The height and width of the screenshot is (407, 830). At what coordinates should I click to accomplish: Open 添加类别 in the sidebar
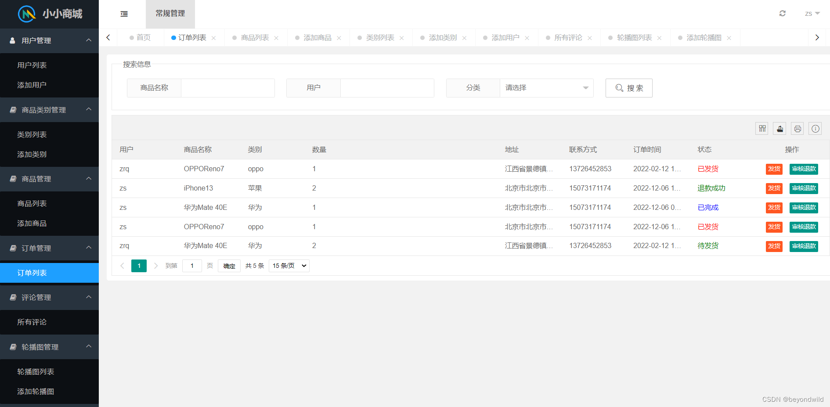(49, 154)
